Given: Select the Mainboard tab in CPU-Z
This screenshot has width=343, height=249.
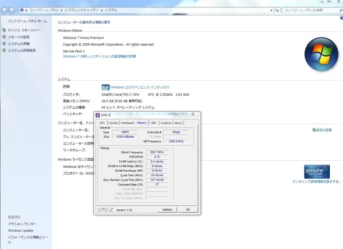Looking at the screenshot, I should (x=128, y=123).
